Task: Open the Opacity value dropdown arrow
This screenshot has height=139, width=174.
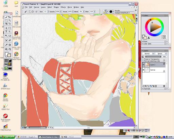Action: [x=60, y=12]
